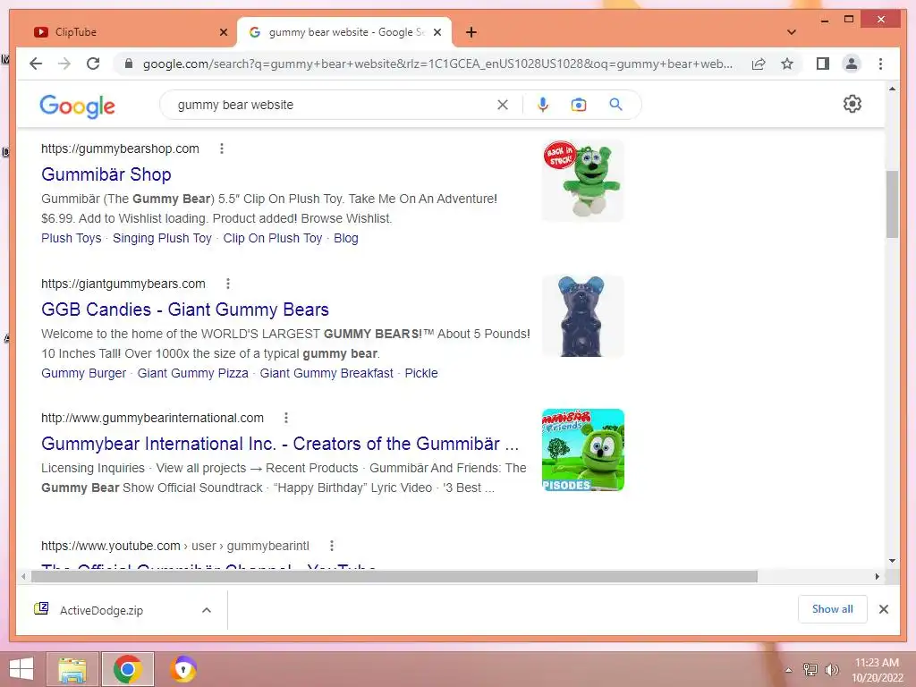Clear the Google search box text
916x687 pixels.
(503, 105)
